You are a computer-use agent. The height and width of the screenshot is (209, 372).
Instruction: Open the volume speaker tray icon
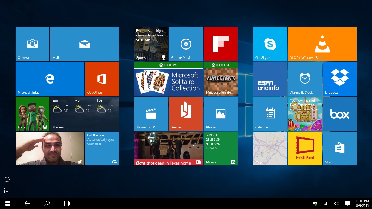click(x=337, y=204)
